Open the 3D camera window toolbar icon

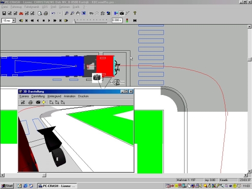122,13
